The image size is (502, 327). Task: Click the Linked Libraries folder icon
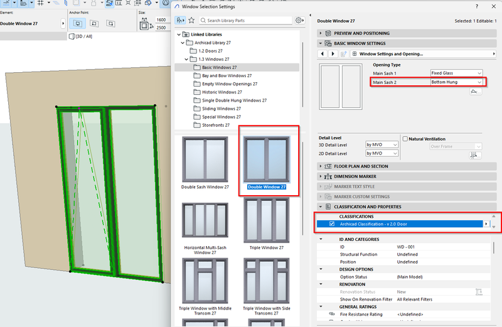tap(186, 35)
